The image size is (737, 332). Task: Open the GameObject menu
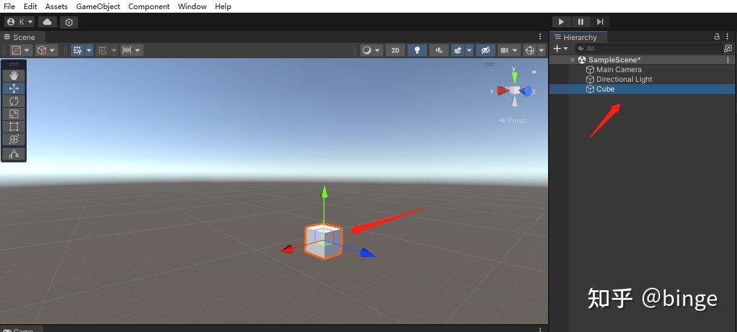click(x=98, y=6)
